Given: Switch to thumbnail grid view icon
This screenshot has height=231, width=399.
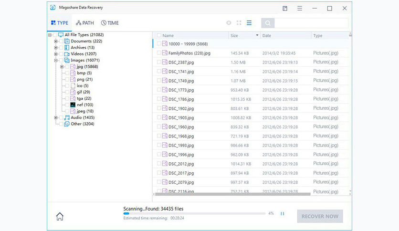Looking at the screenshot, I should 239,23.
